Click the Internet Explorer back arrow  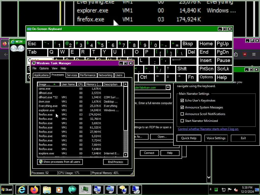(x=14, y=48)
